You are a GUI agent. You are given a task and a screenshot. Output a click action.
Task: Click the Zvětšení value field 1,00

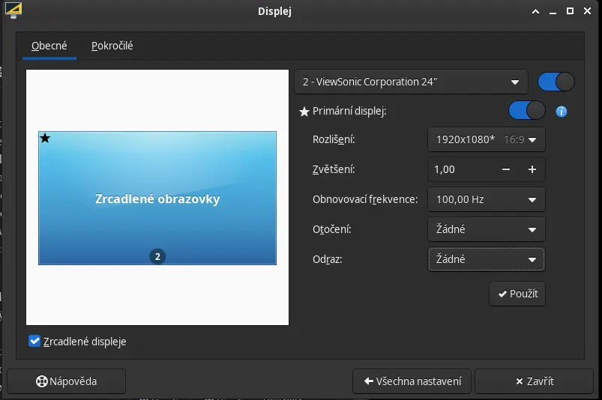(463, 169)
